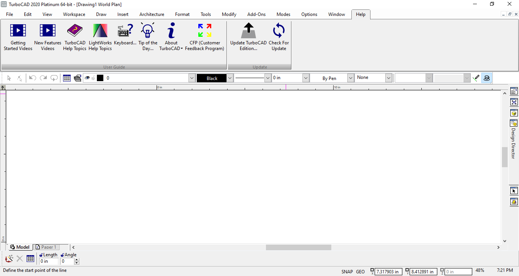Click the line tool local menu icon

[x=9, y=259]
